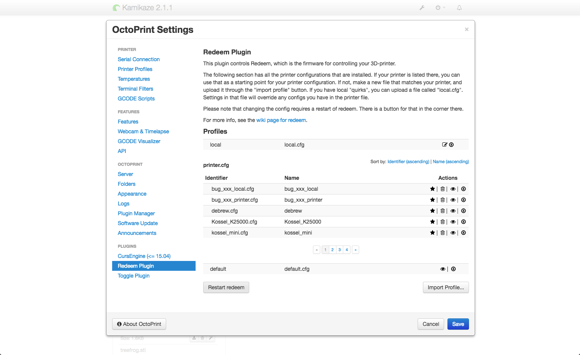Open Software Update settings
The image size is (580, 355).
(x=137, y=223)
